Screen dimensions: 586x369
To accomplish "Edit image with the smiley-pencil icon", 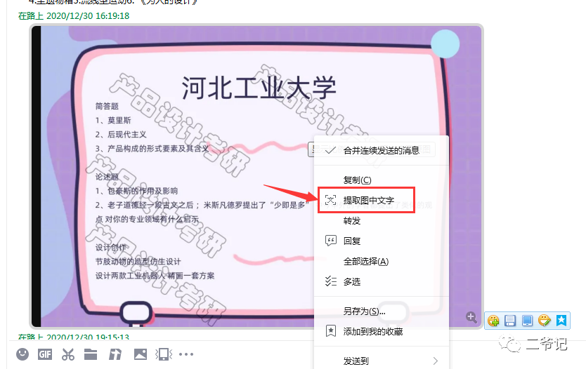I will [545, 320].
